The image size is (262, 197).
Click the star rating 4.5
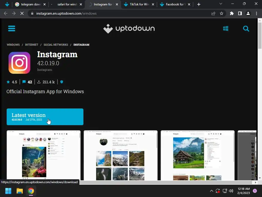(x=12, y=82)
